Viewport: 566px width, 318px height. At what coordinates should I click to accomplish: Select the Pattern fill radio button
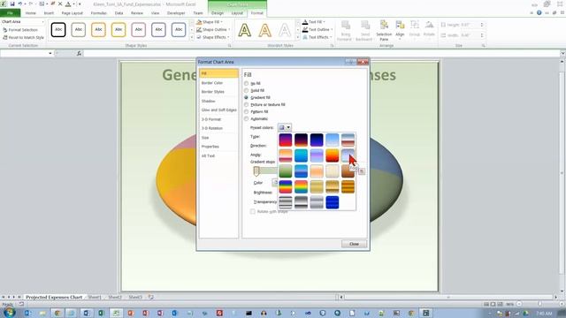pyautogui.click(x=247, y=112)
